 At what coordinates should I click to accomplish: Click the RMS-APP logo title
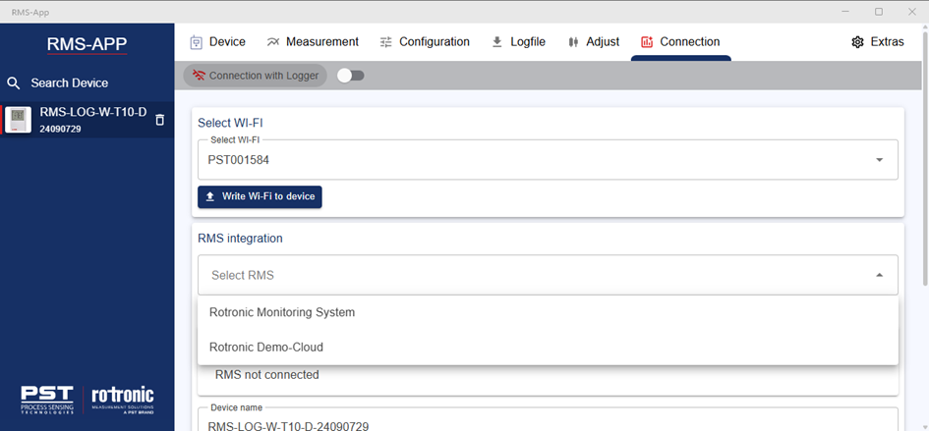[87, 44]
